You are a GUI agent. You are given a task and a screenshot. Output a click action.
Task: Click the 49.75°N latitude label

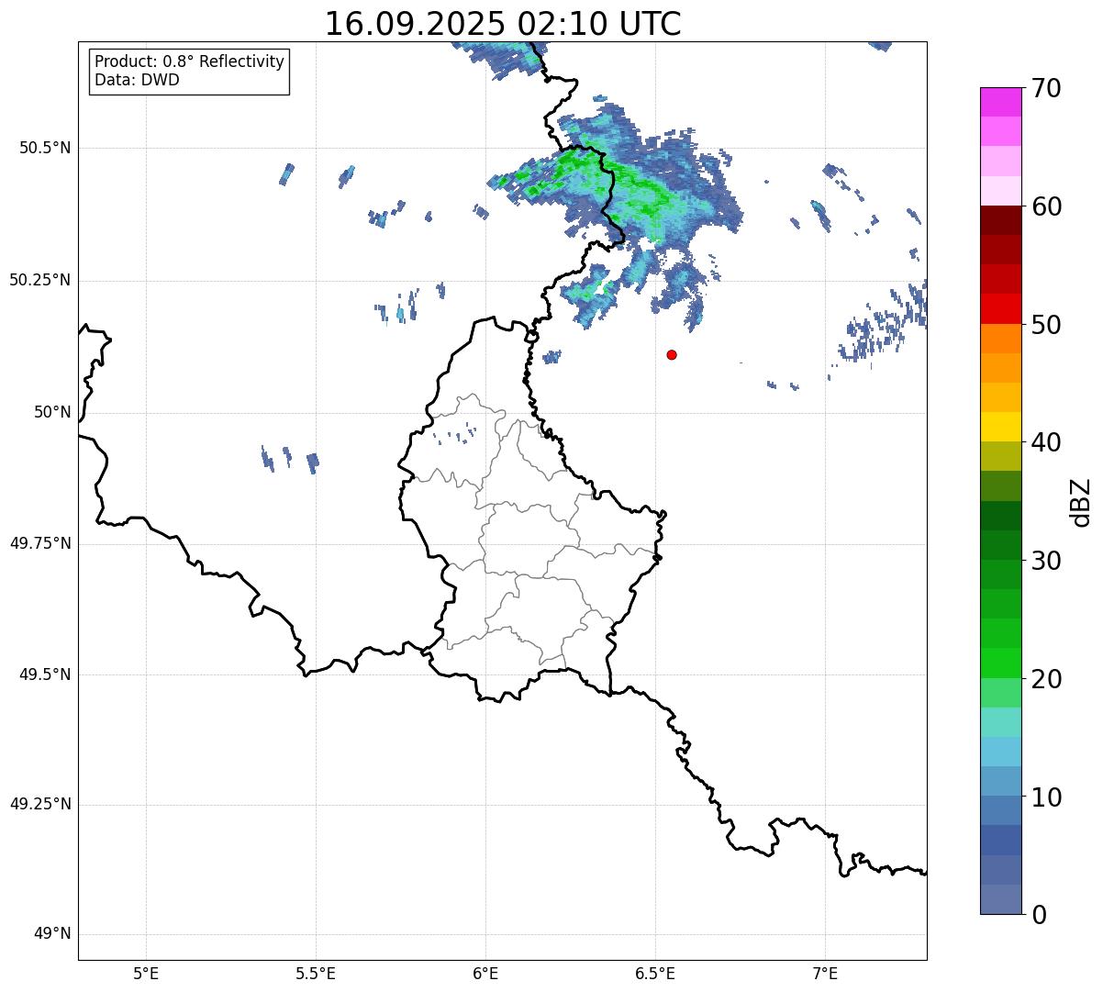40,544
